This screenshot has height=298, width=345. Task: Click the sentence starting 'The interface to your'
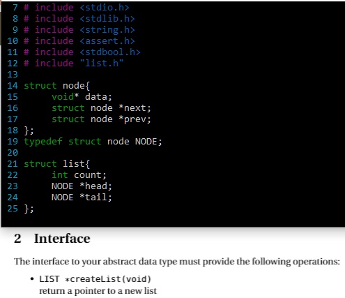tap(177, 262)
